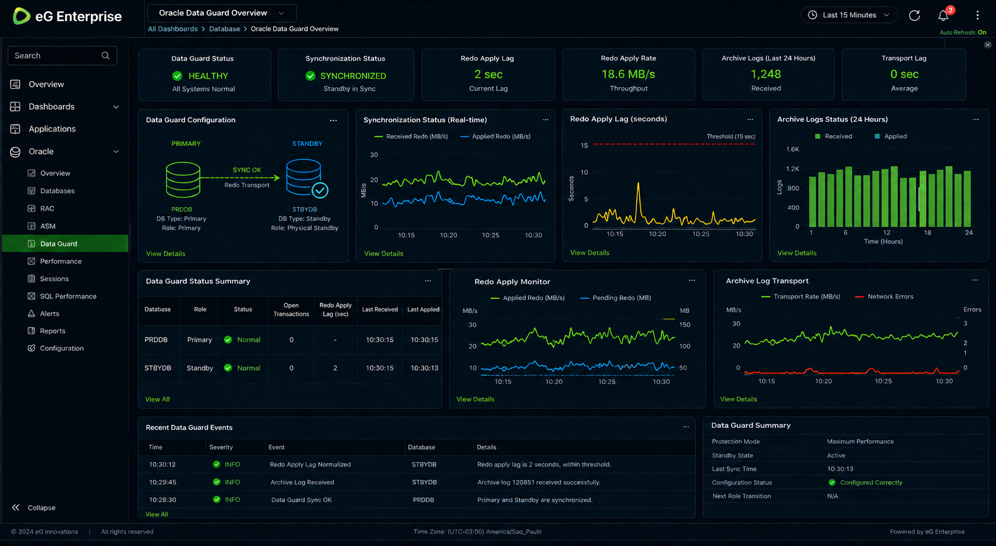Open Sessions in Oracle submenu

coord(54,279)
